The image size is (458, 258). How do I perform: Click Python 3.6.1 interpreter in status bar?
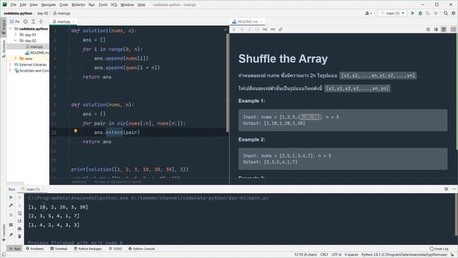click(404, 255)
